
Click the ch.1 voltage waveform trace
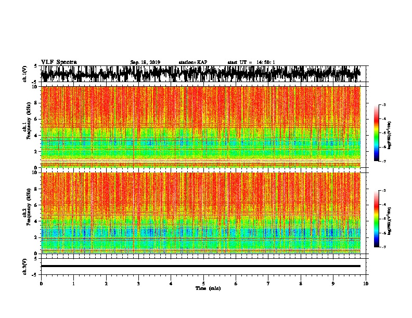tap(200, 74)
